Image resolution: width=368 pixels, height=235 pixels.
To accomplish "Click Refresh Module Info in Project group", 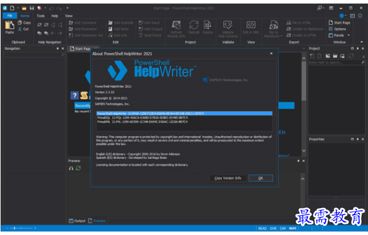I will pos(176,29).
